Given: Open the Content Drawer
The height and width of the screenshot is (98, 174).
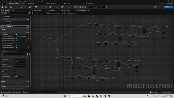Looking at the screenshot, I should coord(6,92).
